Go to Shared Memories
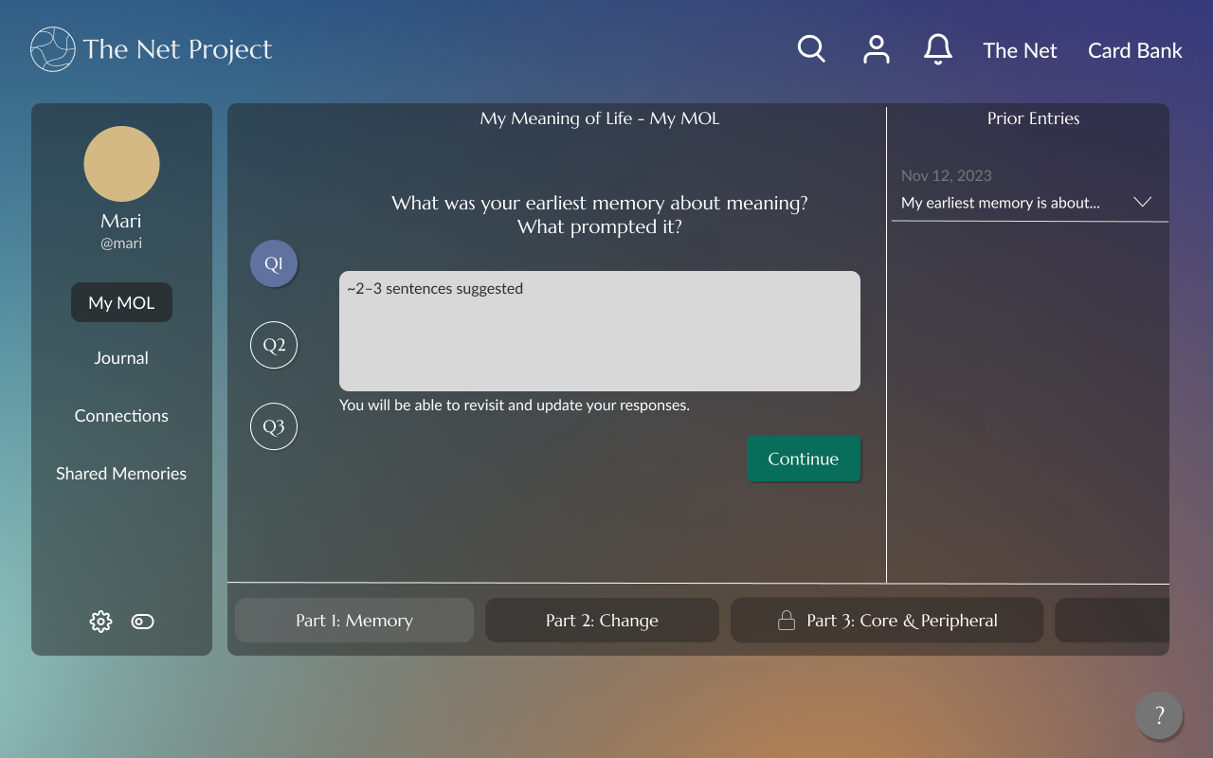This screenshot has height=758, width=1213. coord(121,473)
